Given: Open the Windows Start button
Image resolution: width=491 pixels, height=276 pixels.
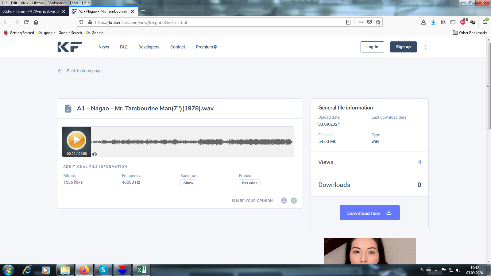Looking at the screenshot, I should tap(8, 270).
